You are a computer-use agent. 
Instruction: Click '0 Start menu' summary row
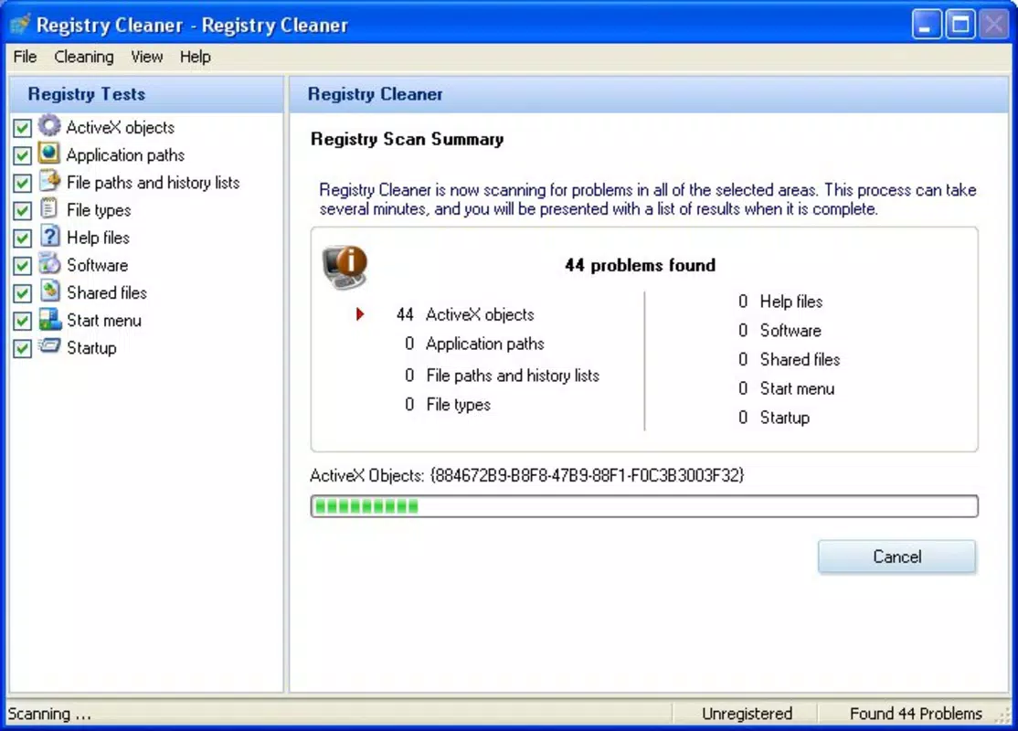(x=786, y=388)
